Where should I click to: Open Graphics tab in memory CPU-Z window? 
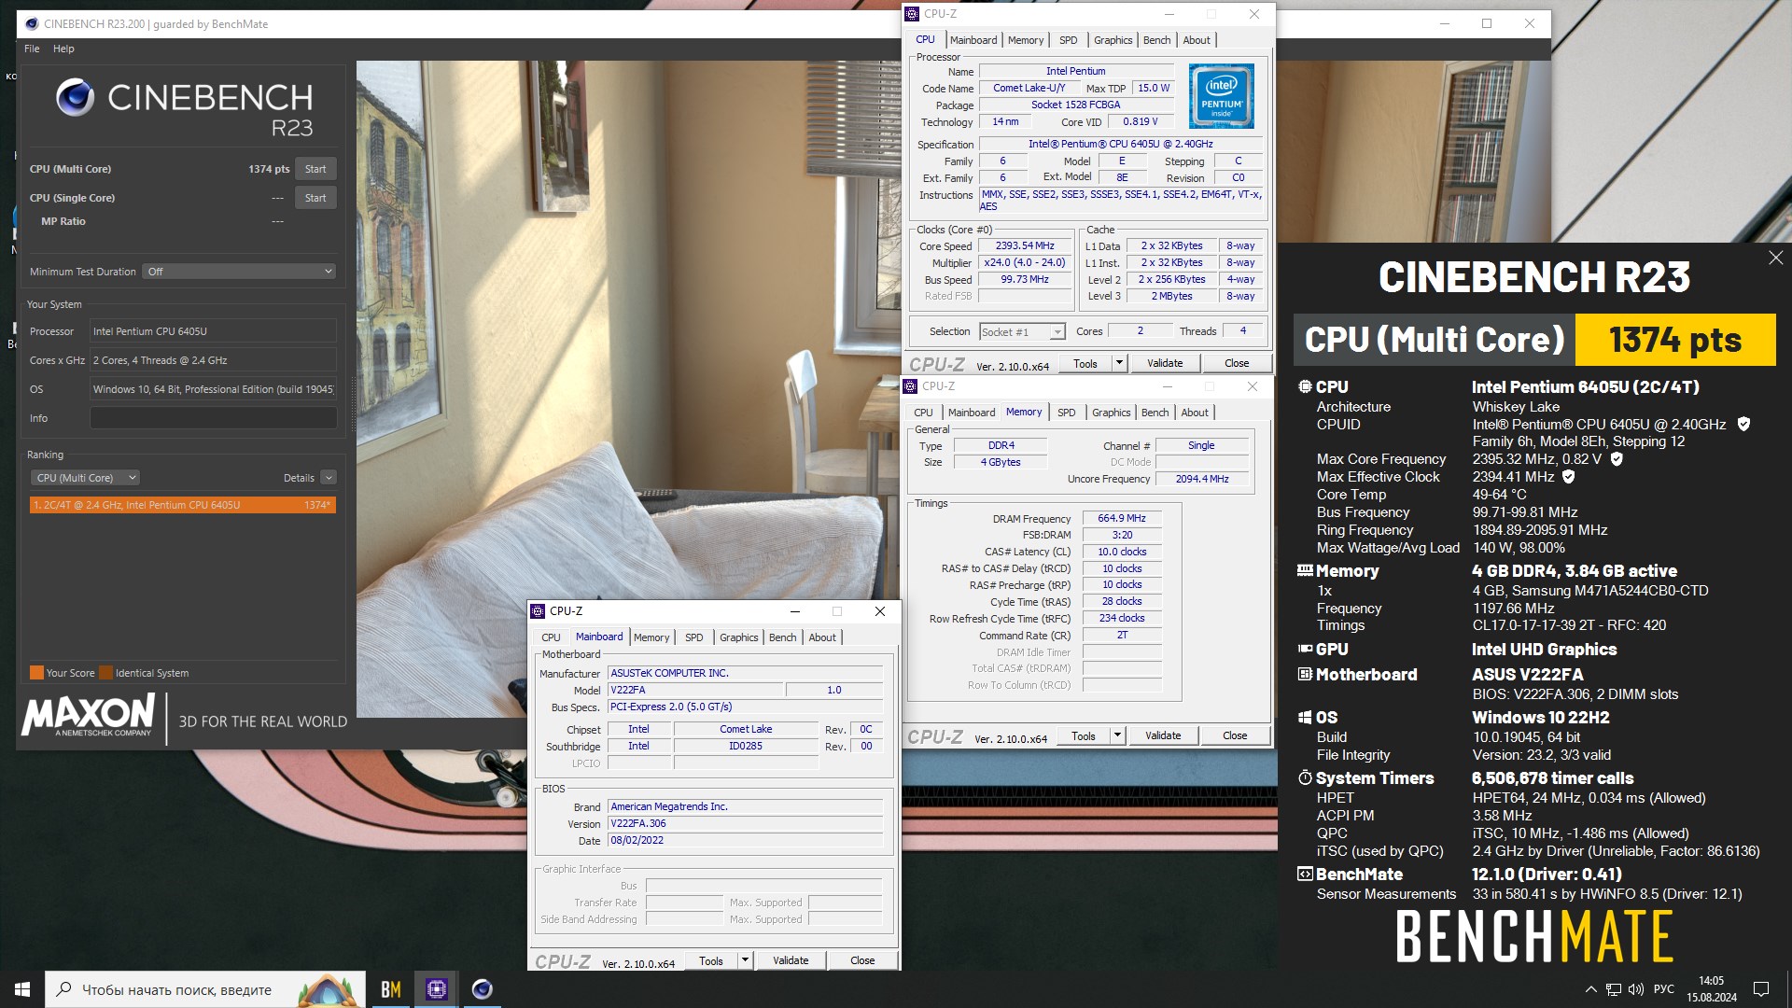coord(1111,413)
